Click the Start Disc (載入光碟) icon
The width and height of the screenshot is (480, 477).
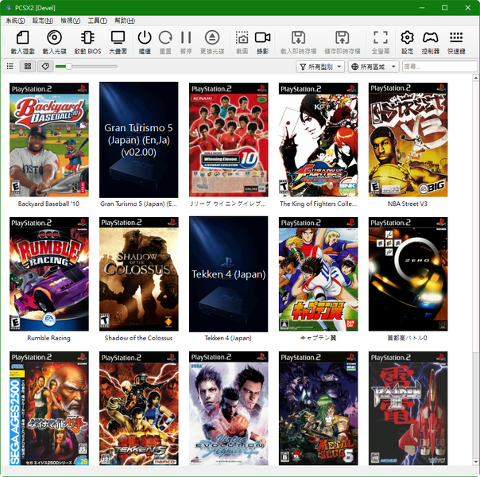pyautogui.click(x=54, y=38)
